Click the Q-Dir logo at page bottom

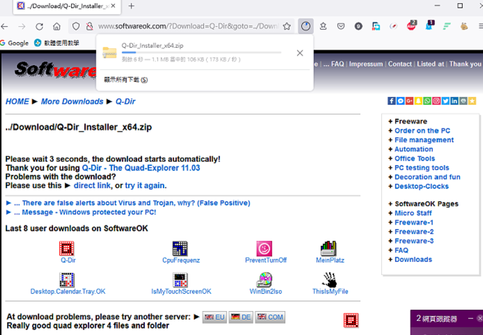pos(351,320)
